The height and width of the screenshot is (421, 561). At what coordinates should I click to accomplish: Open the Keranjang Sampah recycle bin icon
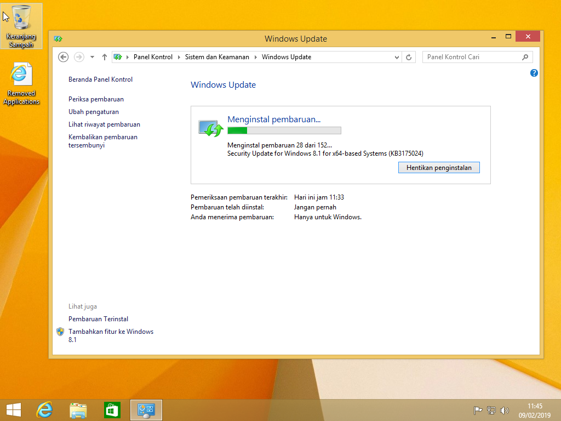[x=21, y=26]
